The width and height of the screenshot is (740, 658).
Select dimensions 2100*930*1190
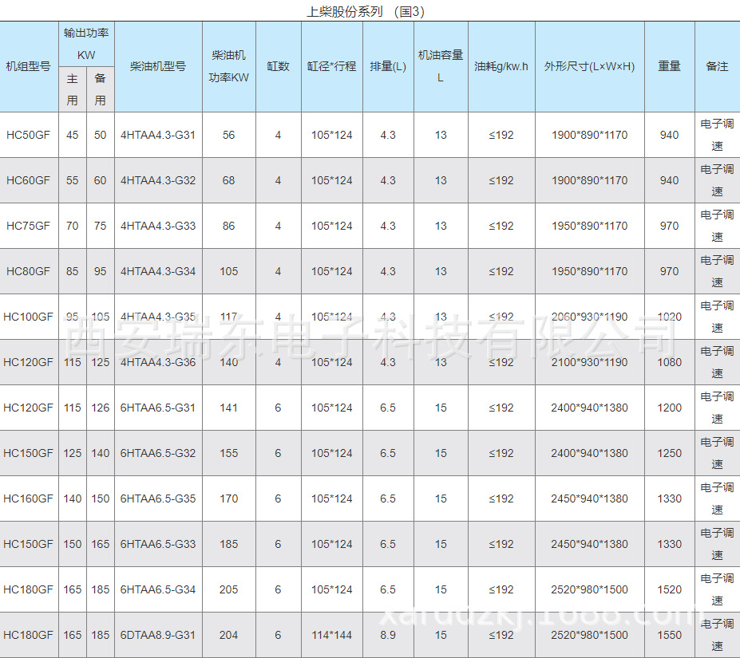(x=589, y=362)
